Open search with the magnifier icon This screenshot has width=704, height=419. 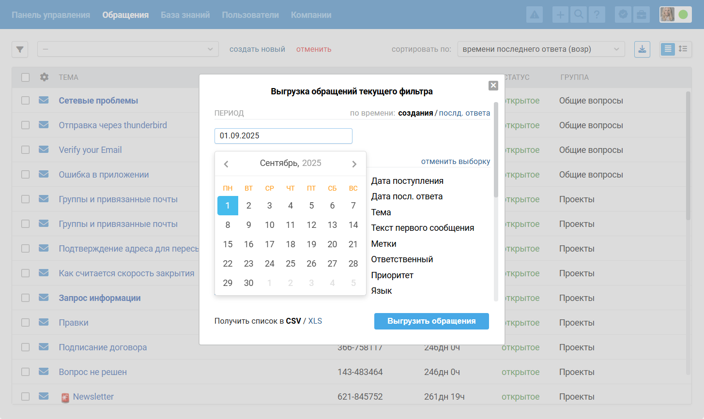point(578,15)
